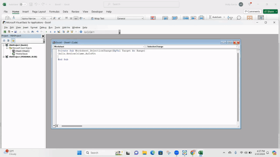
Task: Click the Wrap Text button in Excel ribbon
Action: pos(98,18)
